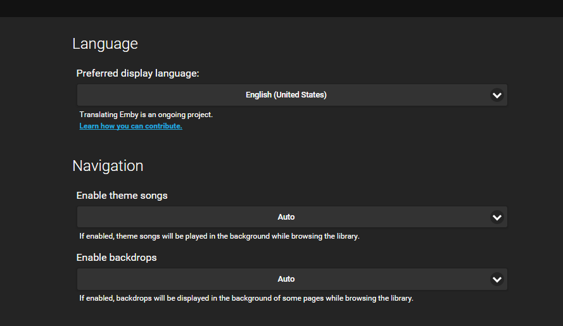Click the 'English (United States)' selected value
This screenshot has height=326, width=563.
[286, 95]
